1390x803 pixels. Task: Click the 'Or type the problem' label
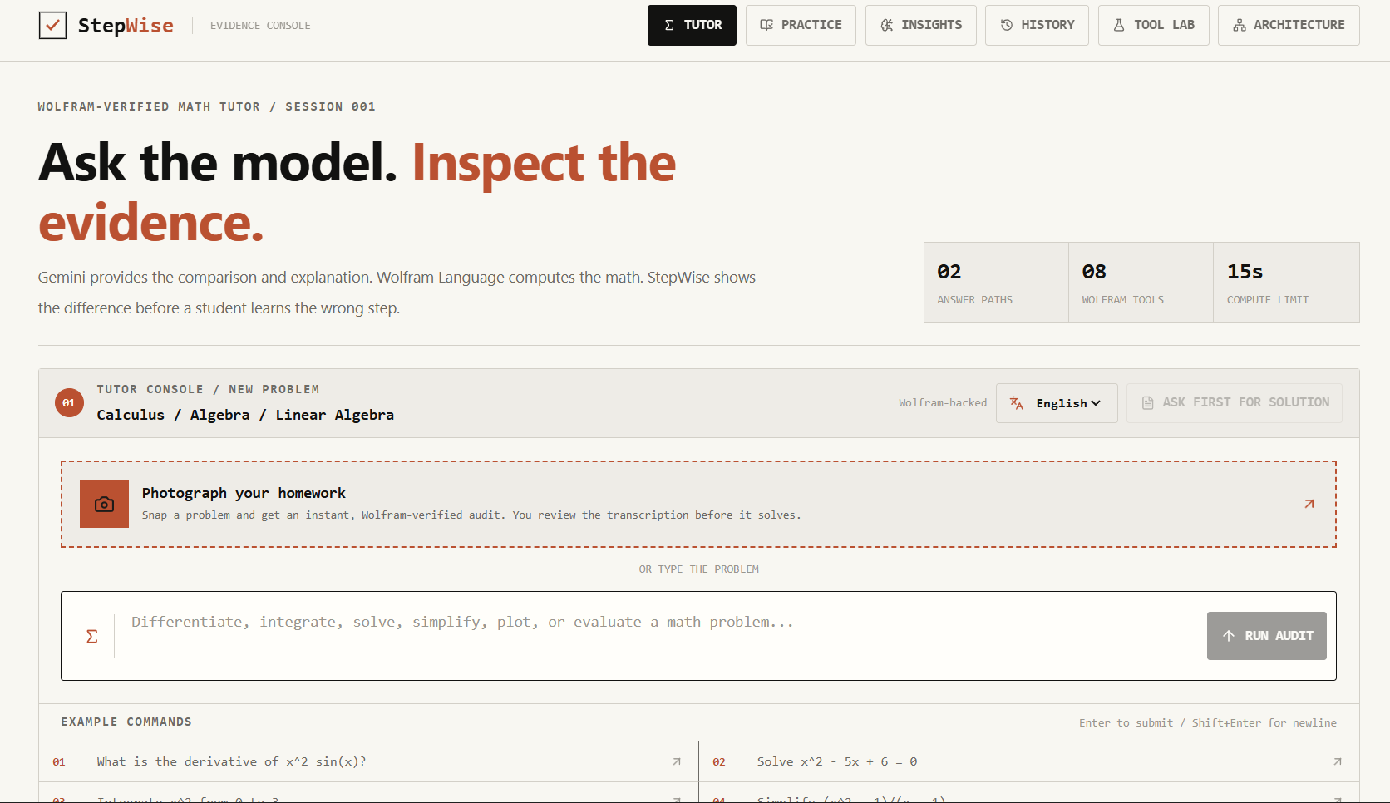[698, 569]
